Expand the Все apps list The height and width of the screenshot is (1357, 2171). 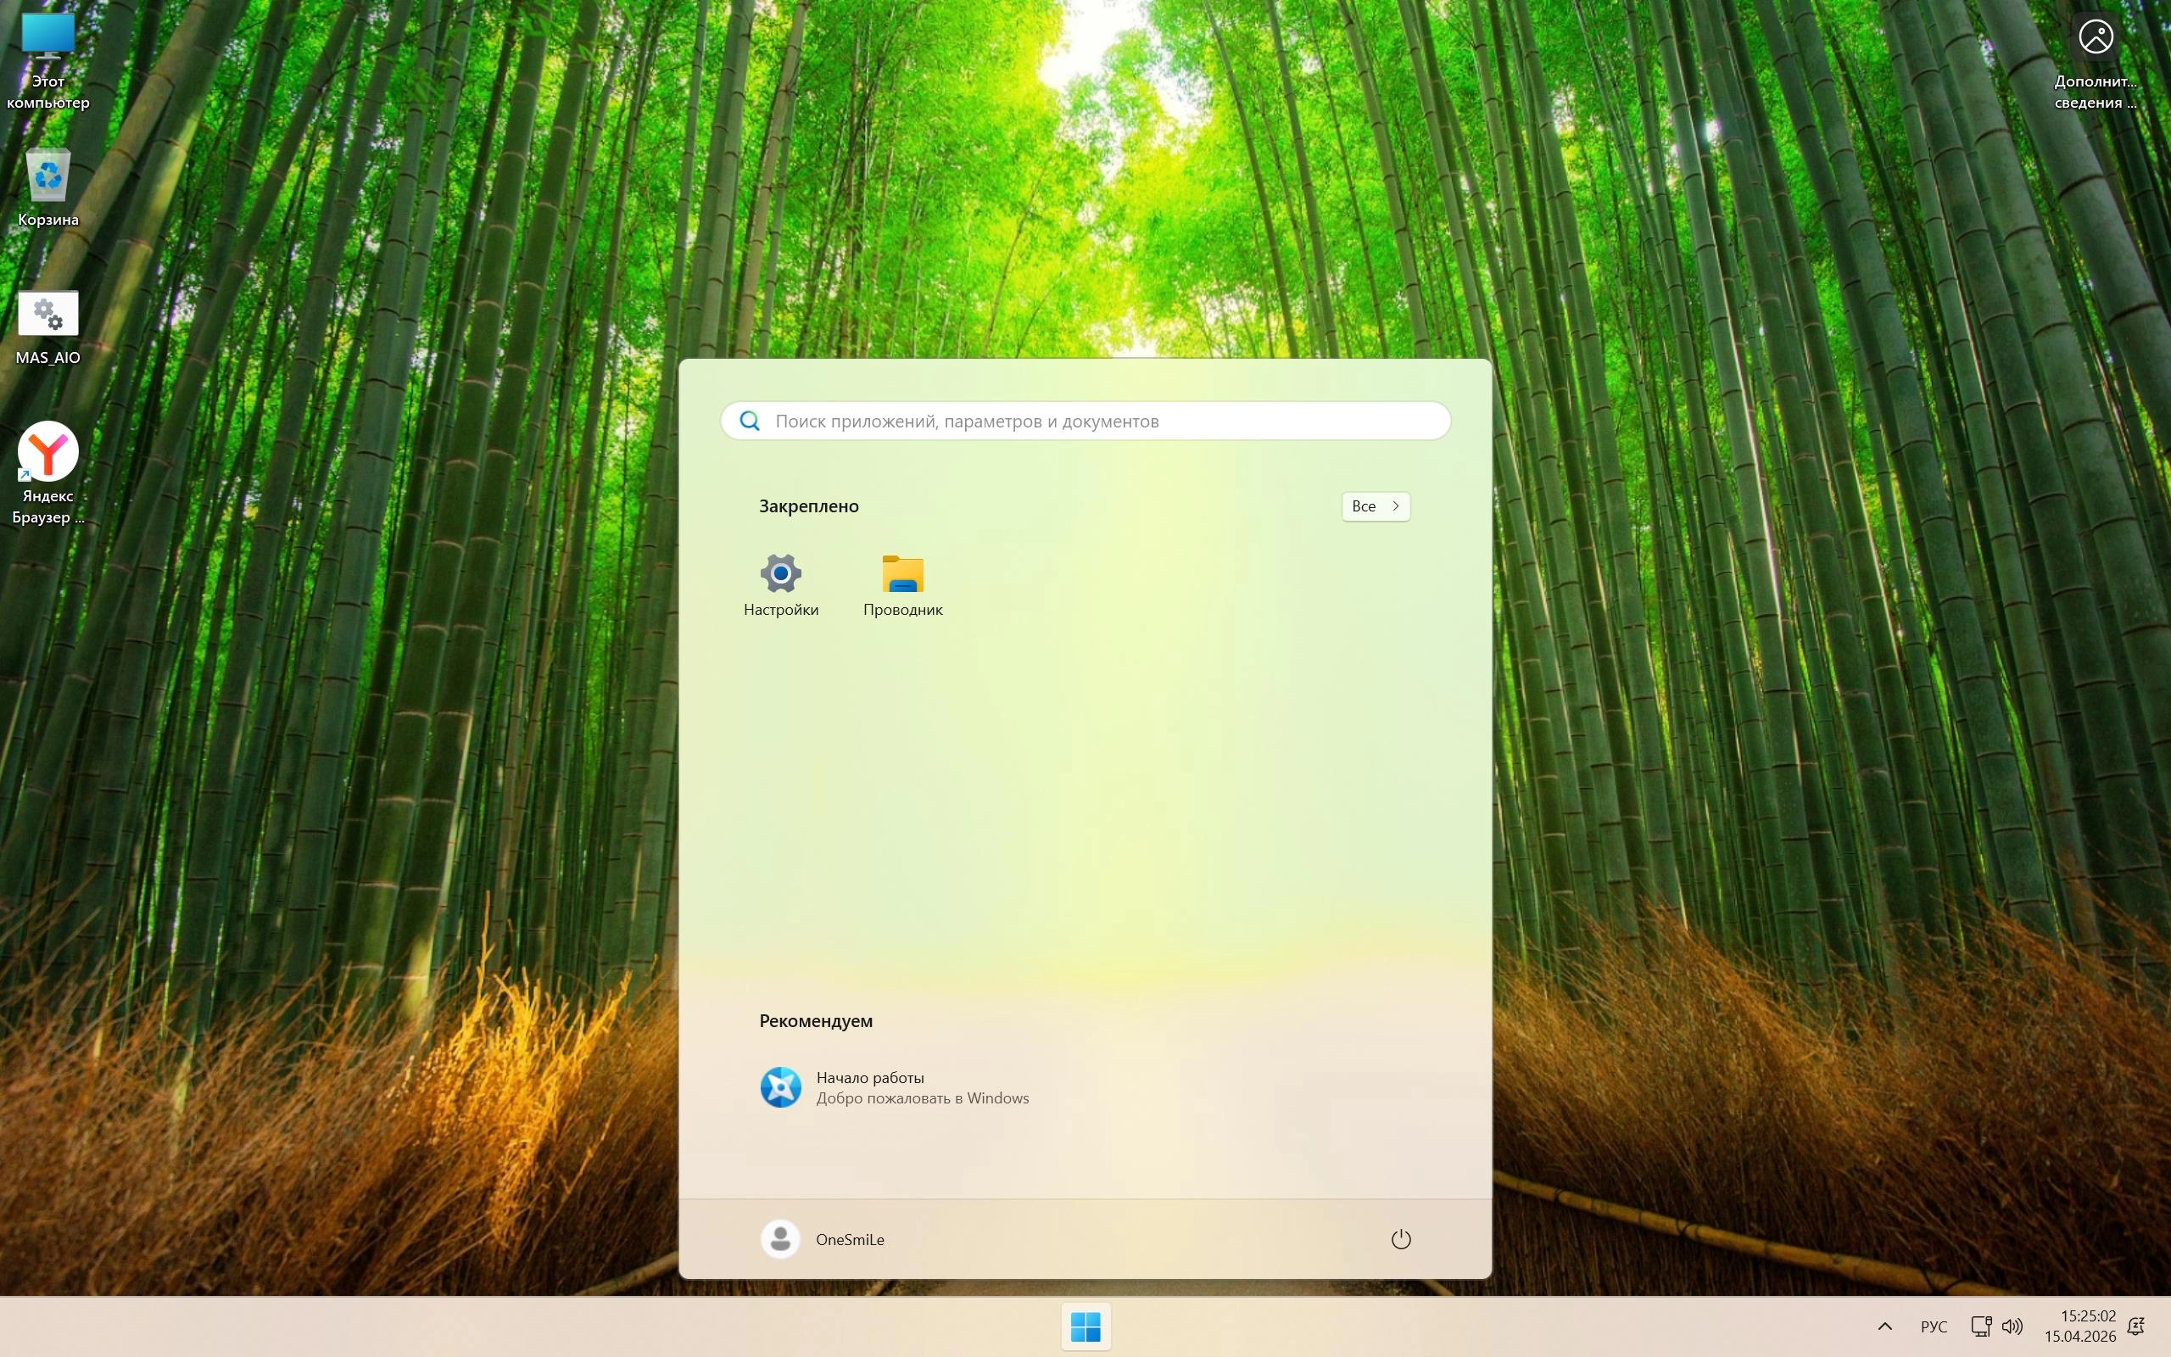1376,506
